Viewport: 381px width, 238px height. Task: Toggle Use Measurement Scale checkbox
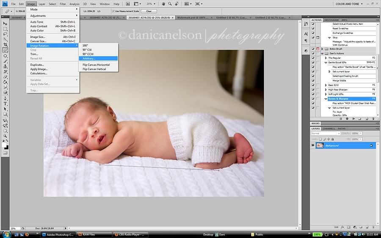[x=113, y=11]
